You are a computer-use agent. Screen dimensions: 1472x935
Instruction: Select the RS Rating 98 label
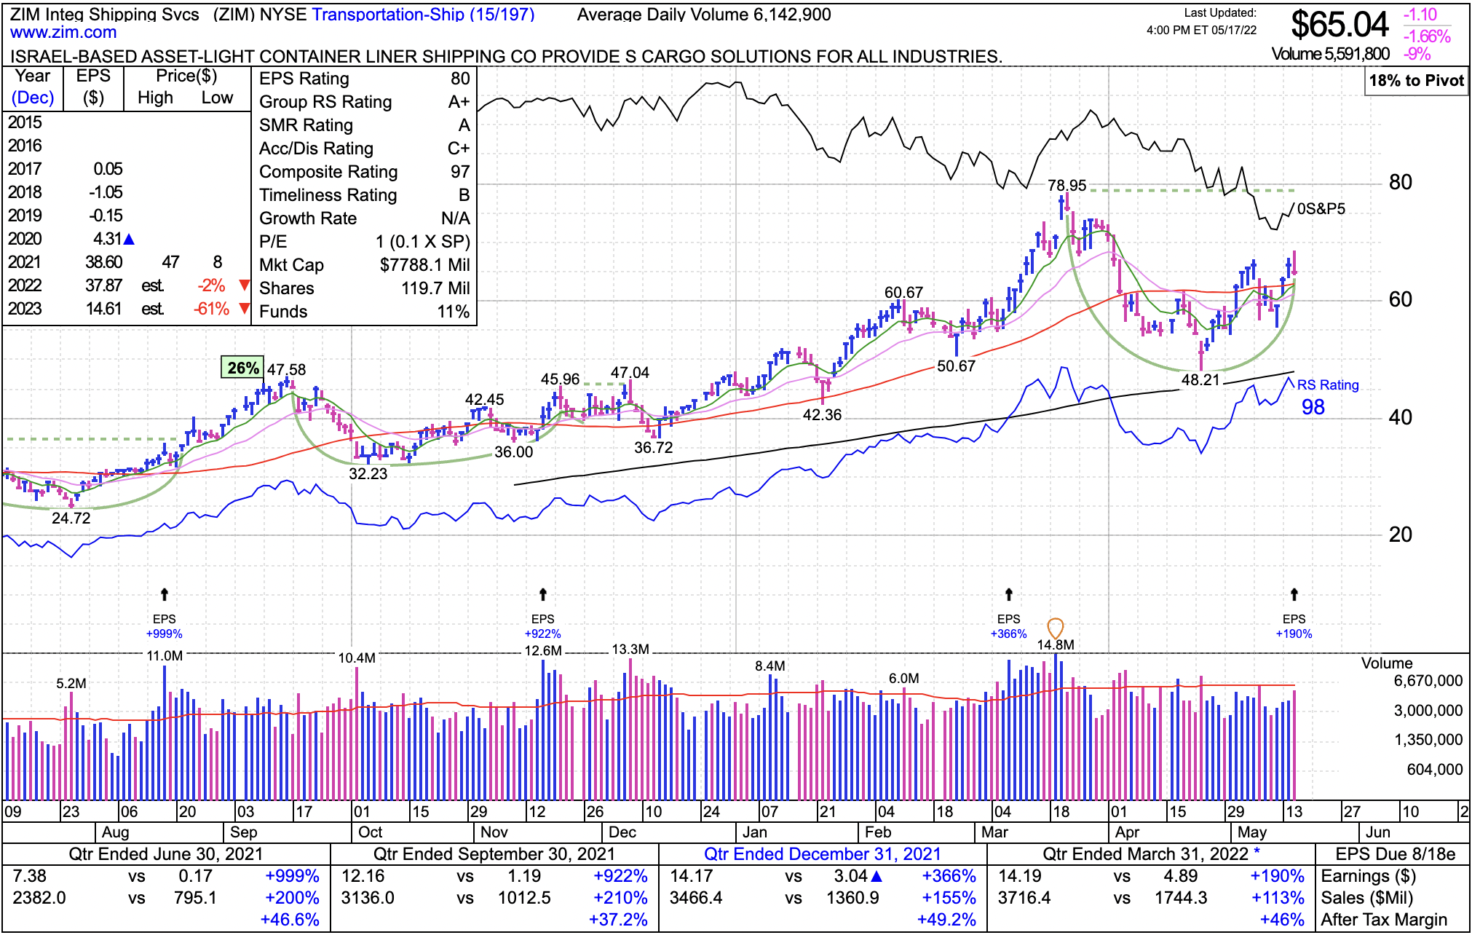[1328, 397]
